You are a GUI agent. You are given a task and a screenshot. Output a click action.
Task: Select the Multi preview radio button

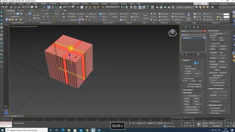click(x=198, y=81)
